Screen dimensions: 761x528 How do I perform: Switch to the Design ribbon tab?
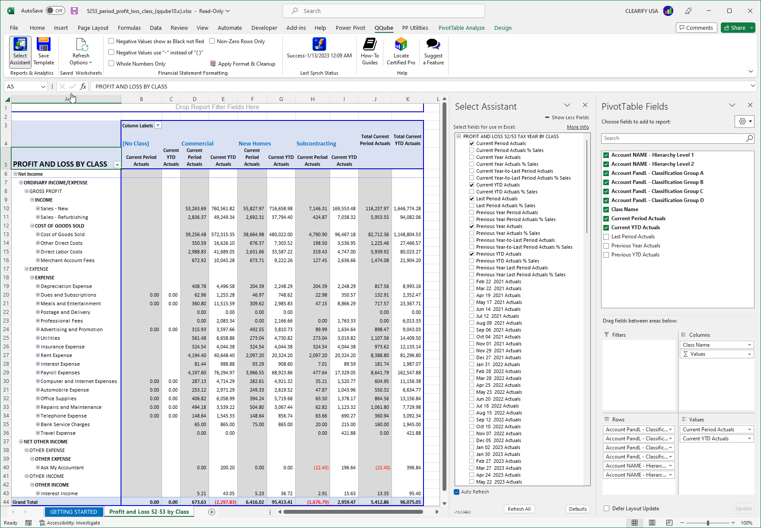503,28
